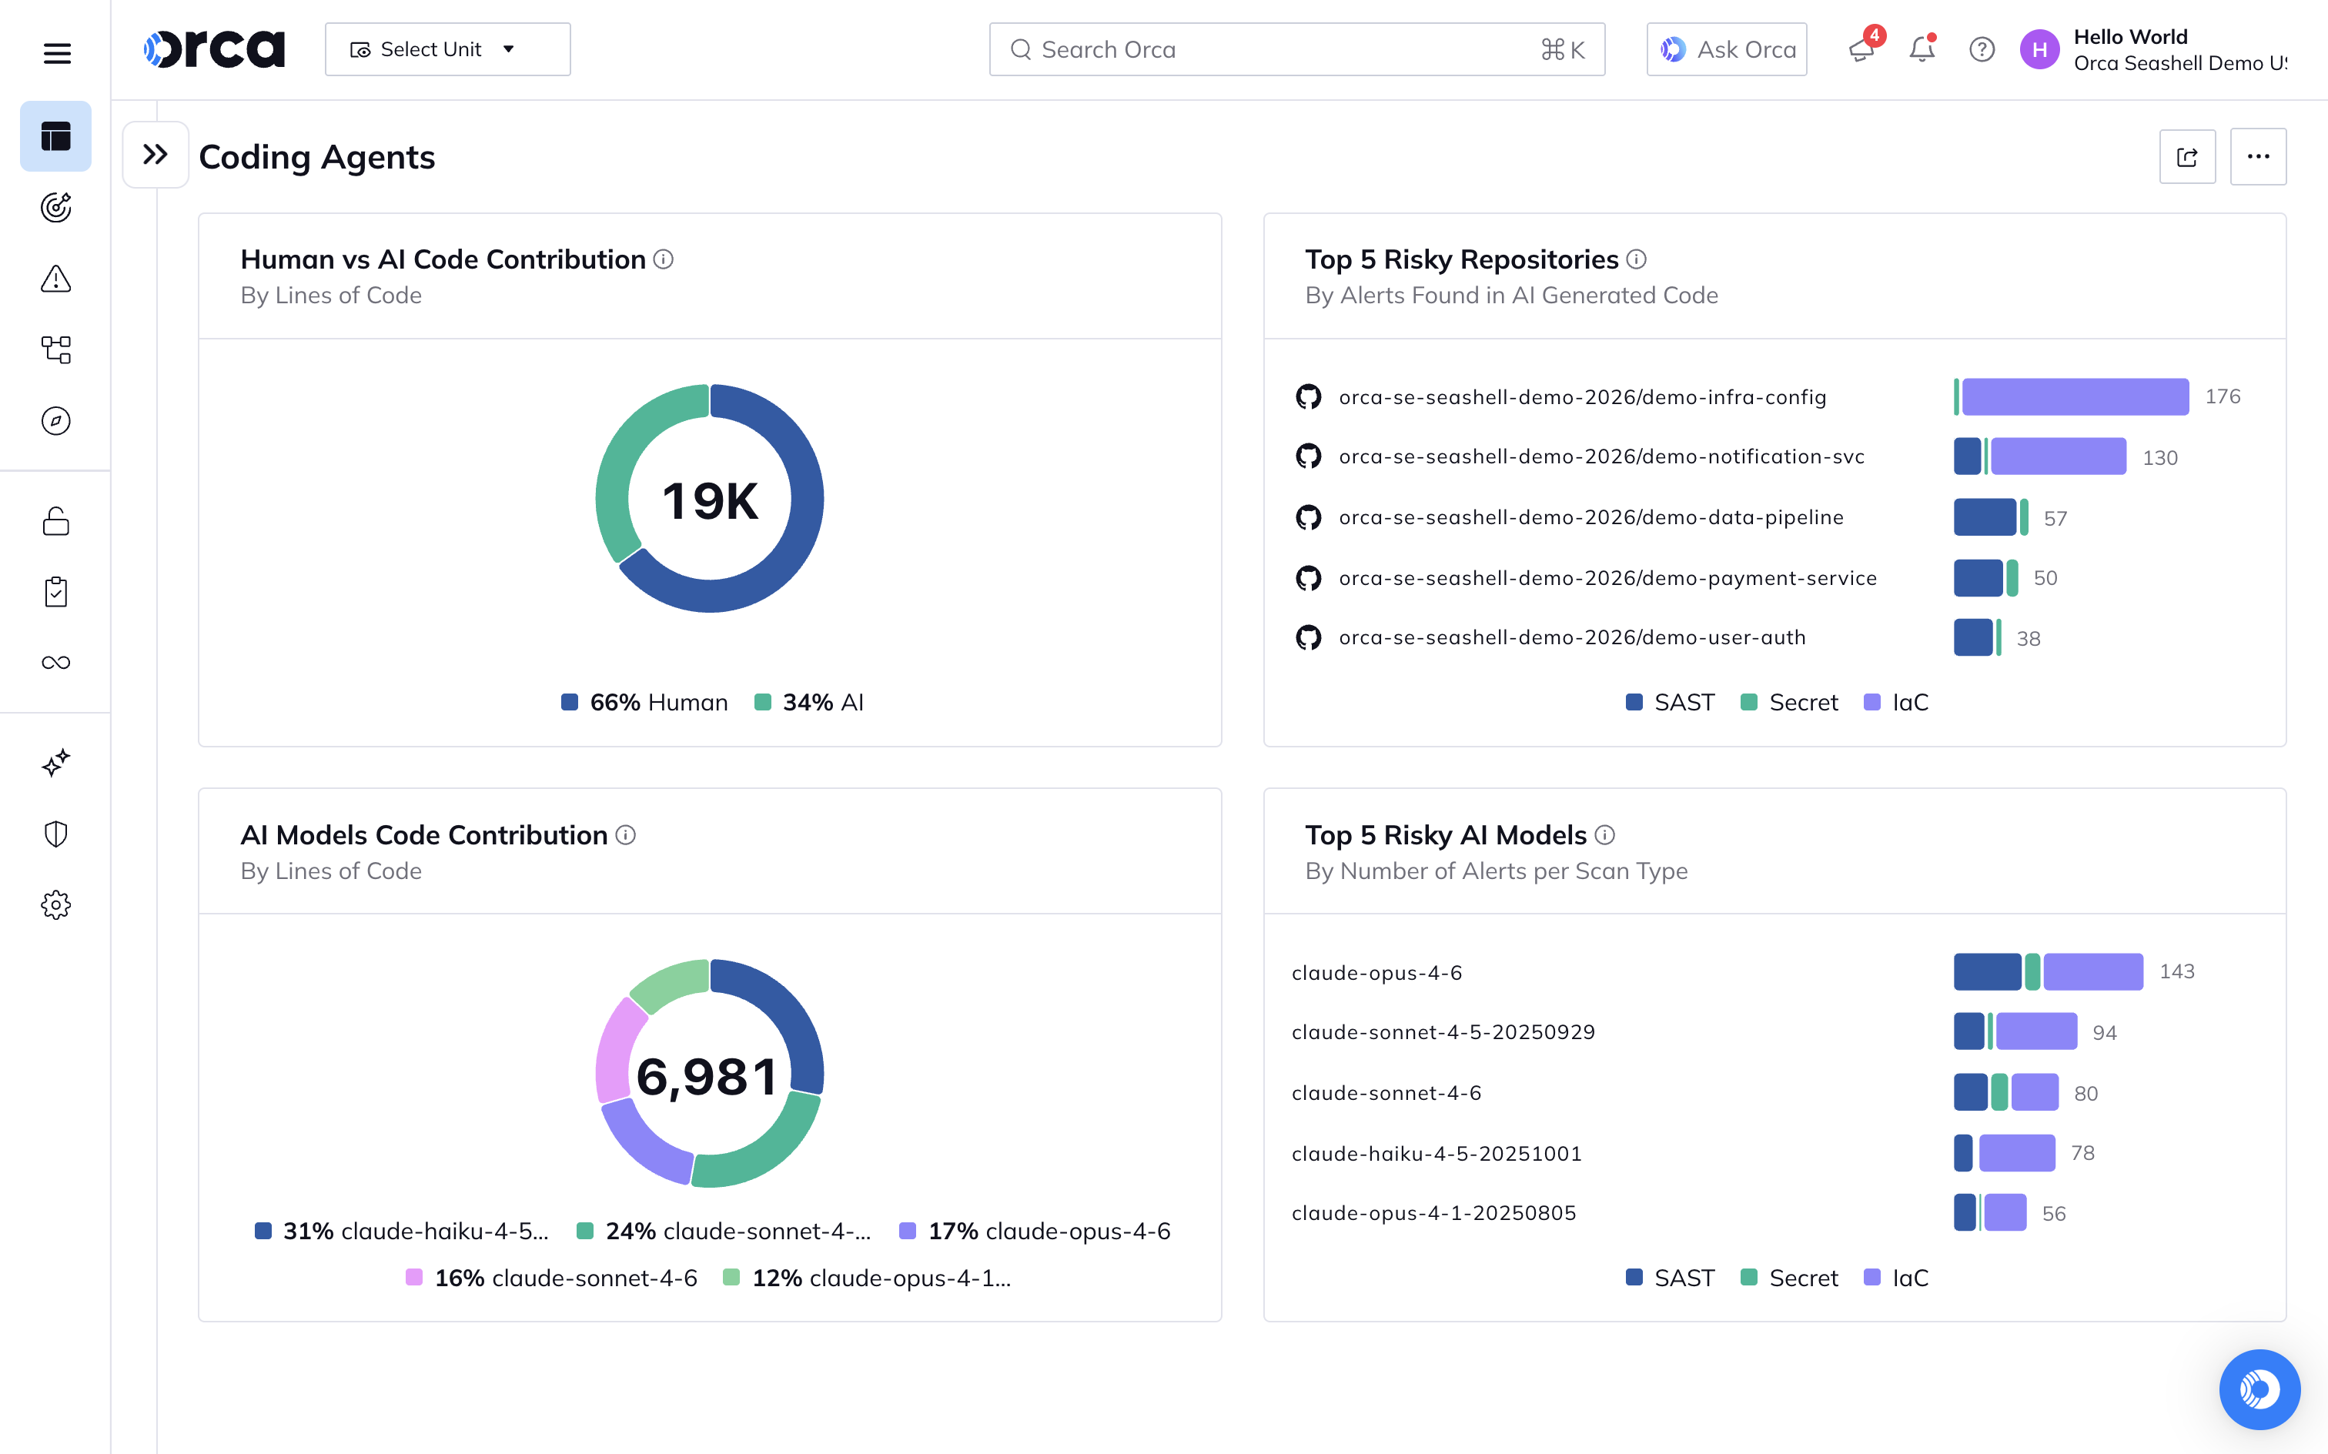This screenshot has height=1454, width=2328.
Task: Toggle the SAST legend item under Top 5 Risky Repositories
Action: (x=1671, y=702)
